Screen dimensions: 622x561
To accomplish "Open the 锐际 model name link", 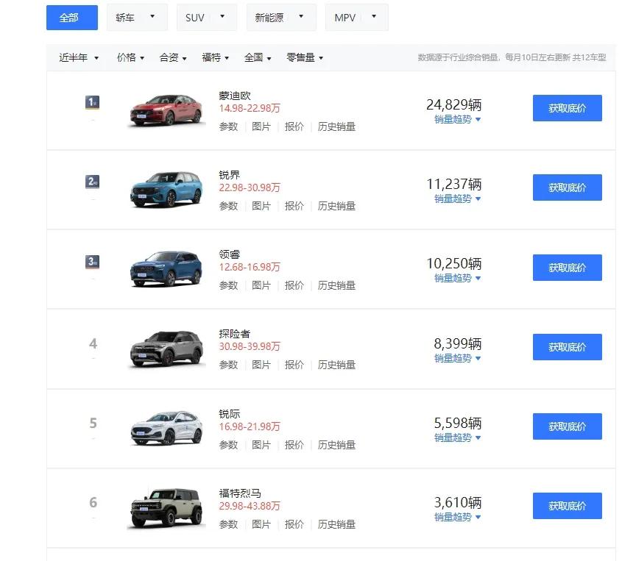I will (230, 414).
